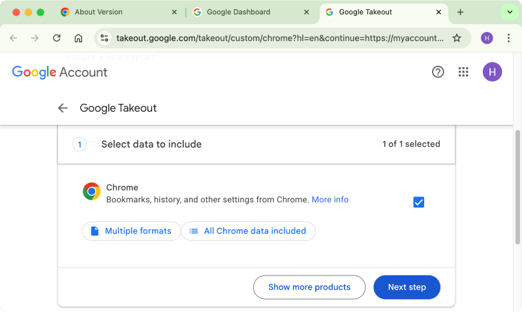Click the 1 of 1 selected text
Image resolution: width=522 pixels, height=312 pixels.
click(x=411, y=144)
